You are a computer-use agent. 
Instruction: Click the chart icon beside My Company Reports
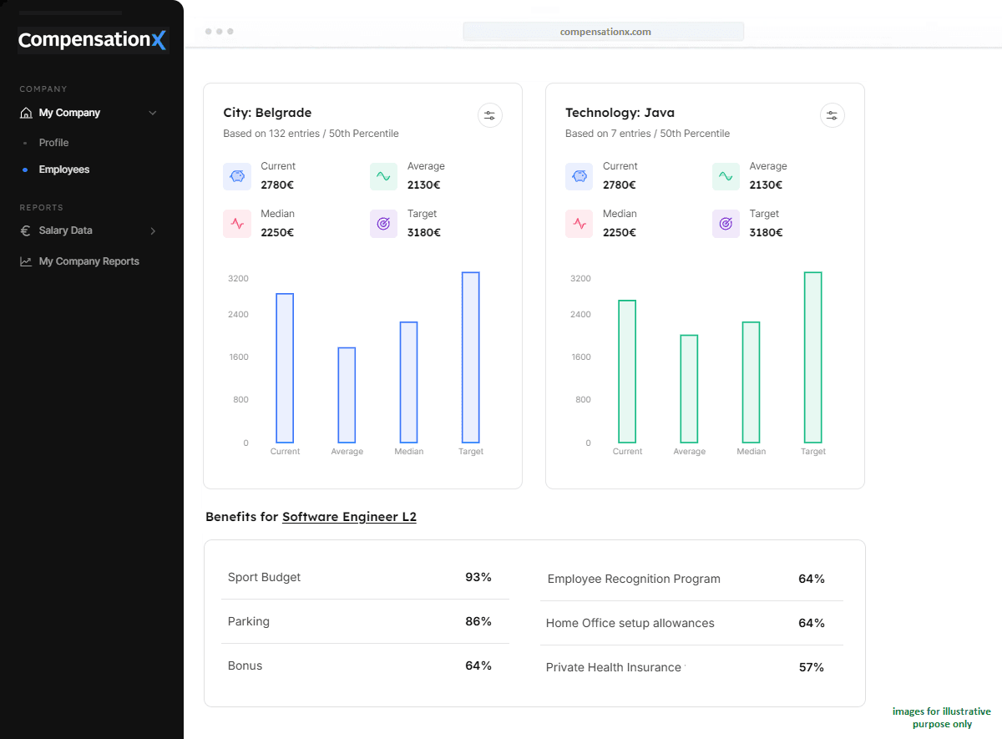26,261
